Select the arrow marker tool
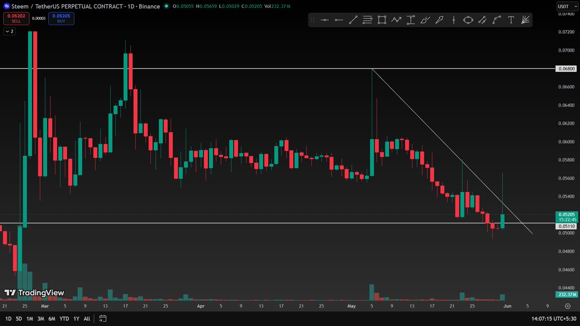Image resolution: width=580 pixels, height=326 pixels. point(439,20)
